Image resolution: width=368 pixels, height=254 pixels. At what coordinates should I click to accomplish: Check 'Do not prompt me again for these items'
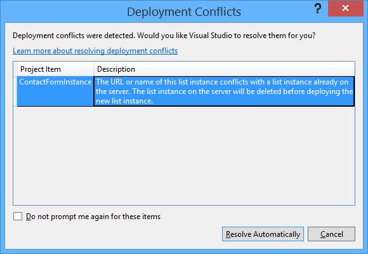[x=18, y=217]
